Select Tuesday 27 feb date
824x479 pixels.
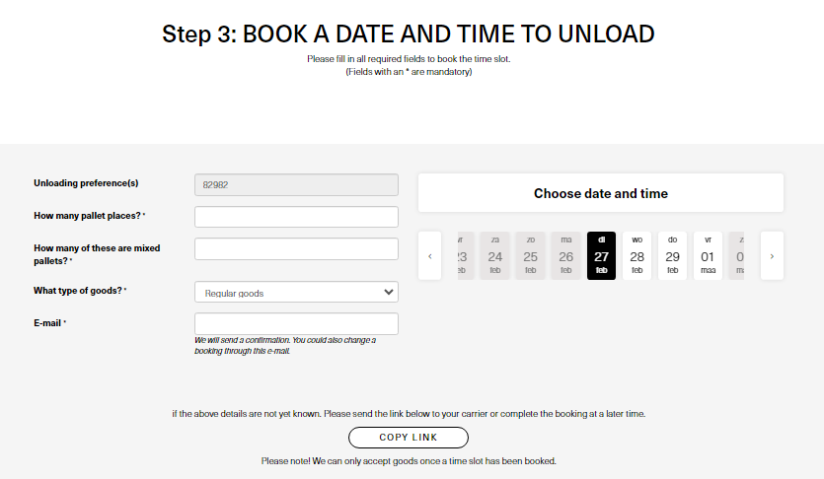pos(601,256)
